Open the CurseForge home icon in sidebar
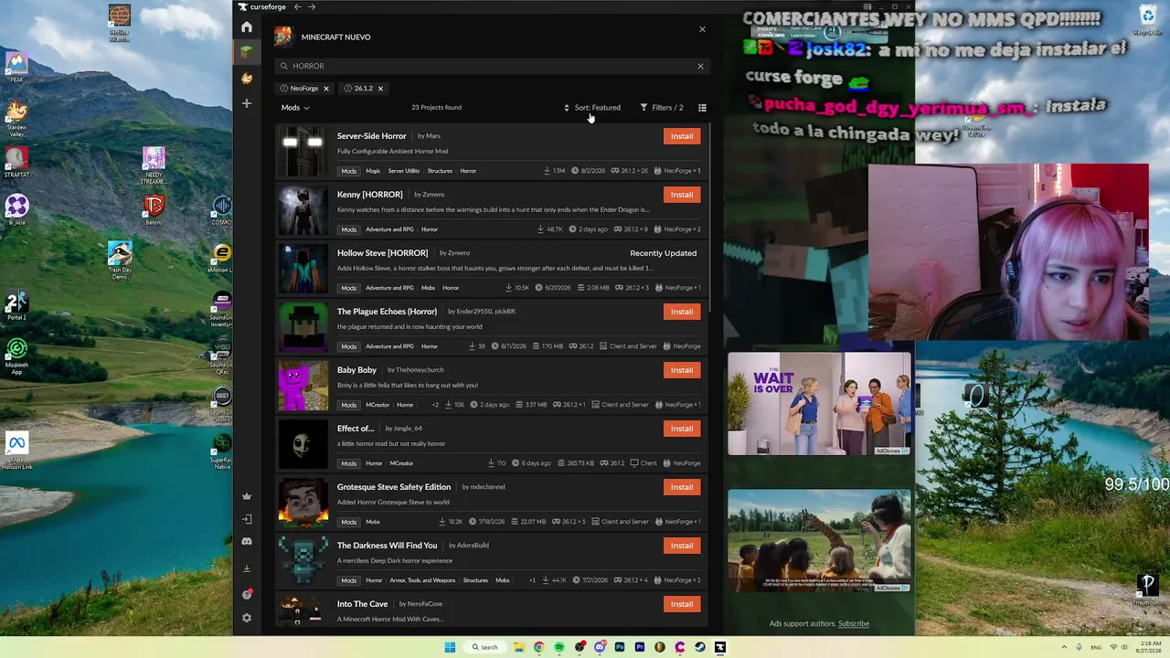1170x658 pixels. [247, 27]
